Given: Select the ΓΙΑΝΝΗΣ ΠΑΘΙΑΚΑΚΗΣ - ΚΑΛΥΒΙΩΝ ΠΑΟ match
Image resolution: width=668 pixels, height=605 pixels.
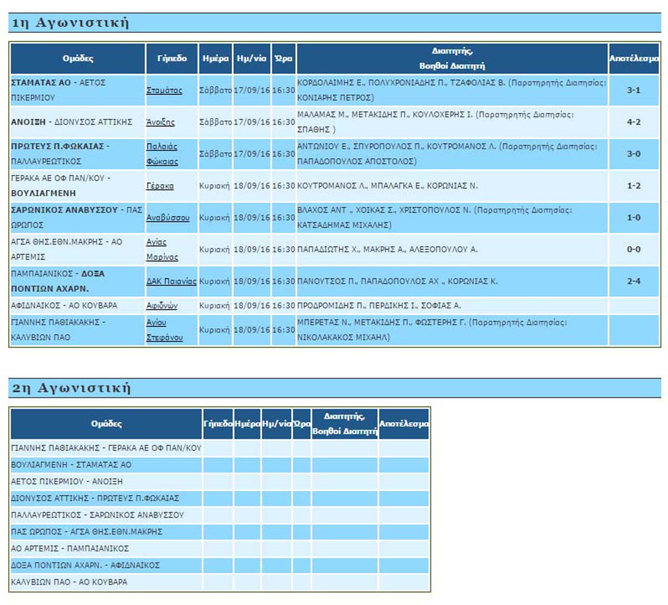Looking at the screenshot, I should coord(78,330).
